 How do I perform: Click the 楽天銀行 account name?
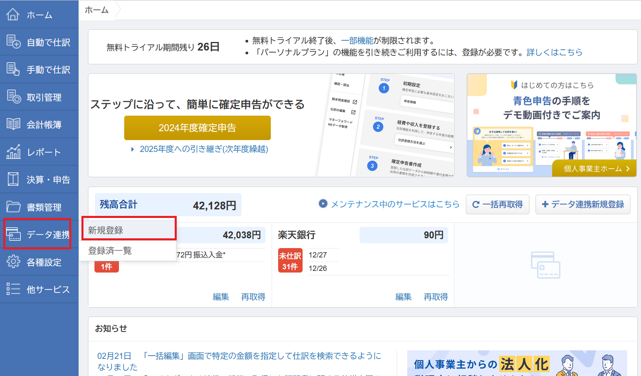[x=297, y=235]
